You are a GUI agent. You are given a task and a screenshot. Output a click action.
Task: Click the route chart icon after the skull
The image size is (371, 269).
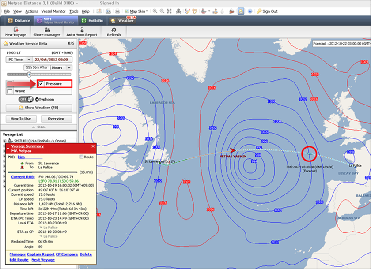pyautogui.click(x=187, y=11)
